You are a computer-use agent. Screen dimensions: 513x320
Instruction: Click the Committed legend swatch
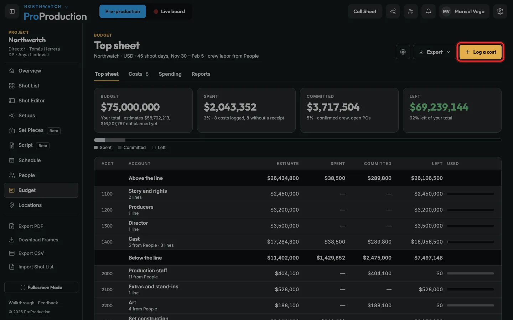(x=120, y=148)
